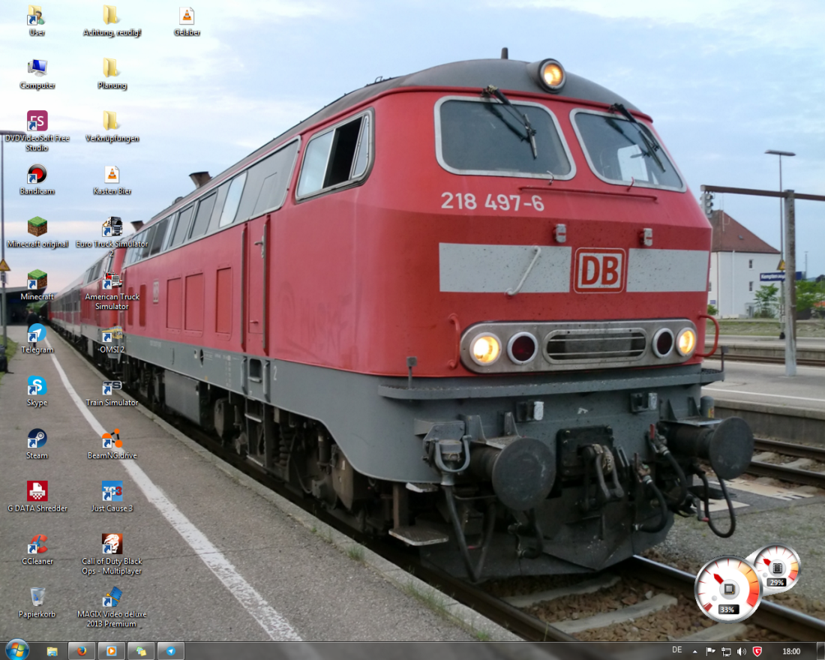Launch Train Simulator from the desktop
Viewport: 825px width, 660px height.
coord(112,393)
